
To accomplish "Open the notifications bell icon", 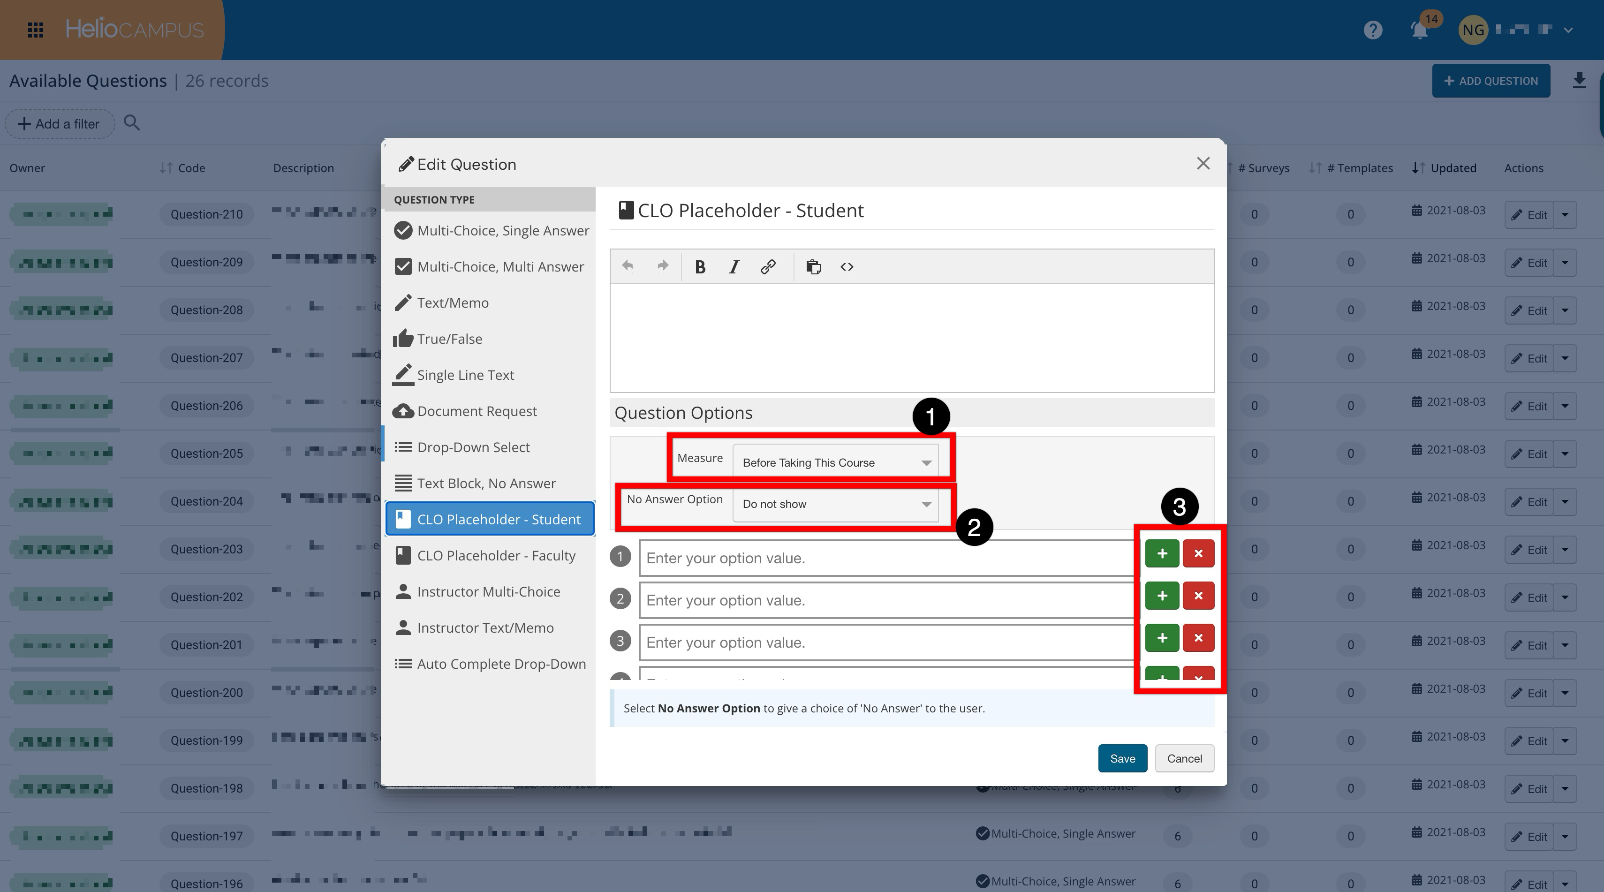I will 1419,30.
